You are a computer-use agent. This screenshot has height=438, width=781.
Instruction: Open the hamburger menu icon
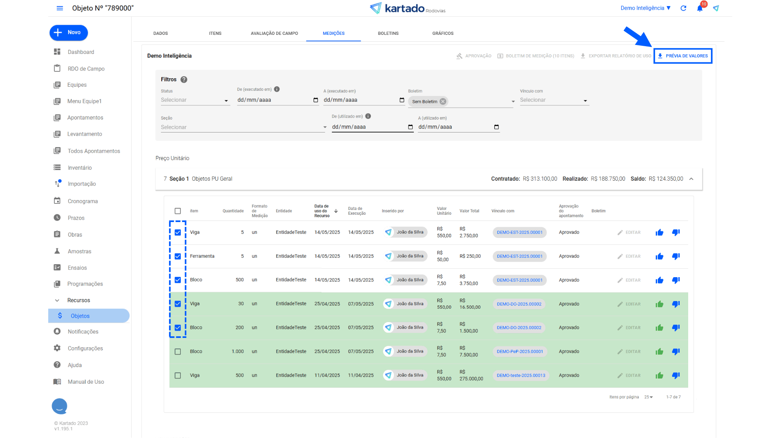60,8
